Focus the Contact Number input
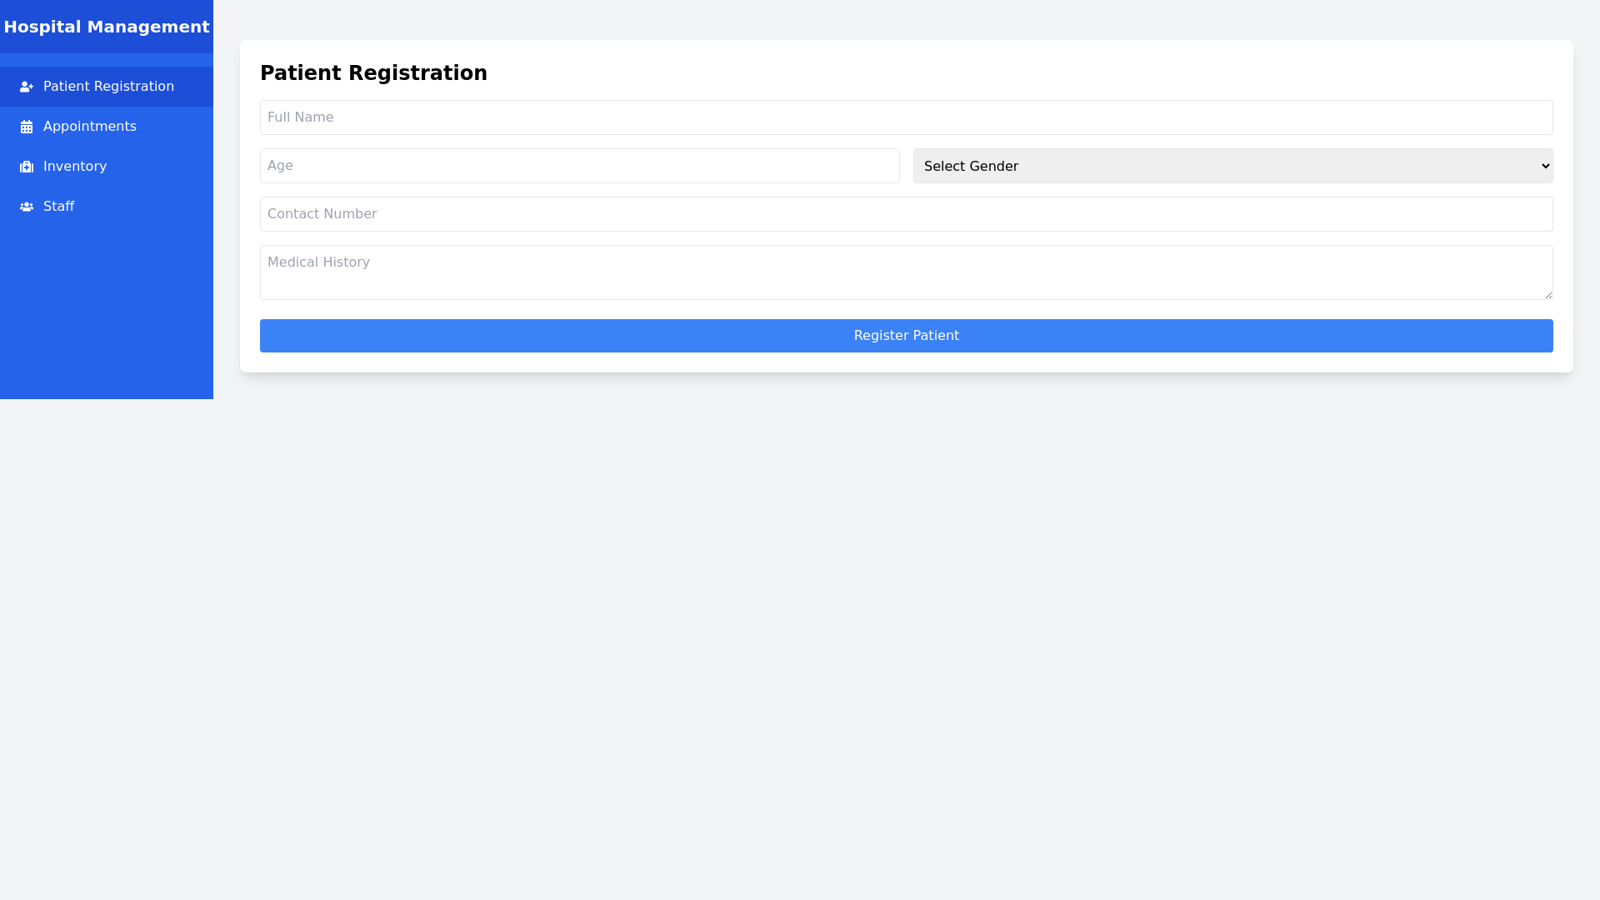The image size is (1600, 900). pyautogui.click(x=906, y=214)
